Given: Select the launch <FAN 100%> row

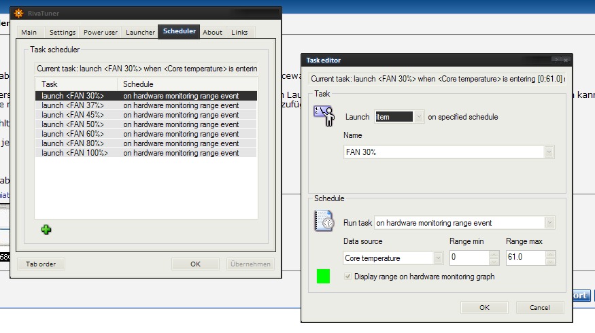Looking at the screenshot, I should pos(146,153).
